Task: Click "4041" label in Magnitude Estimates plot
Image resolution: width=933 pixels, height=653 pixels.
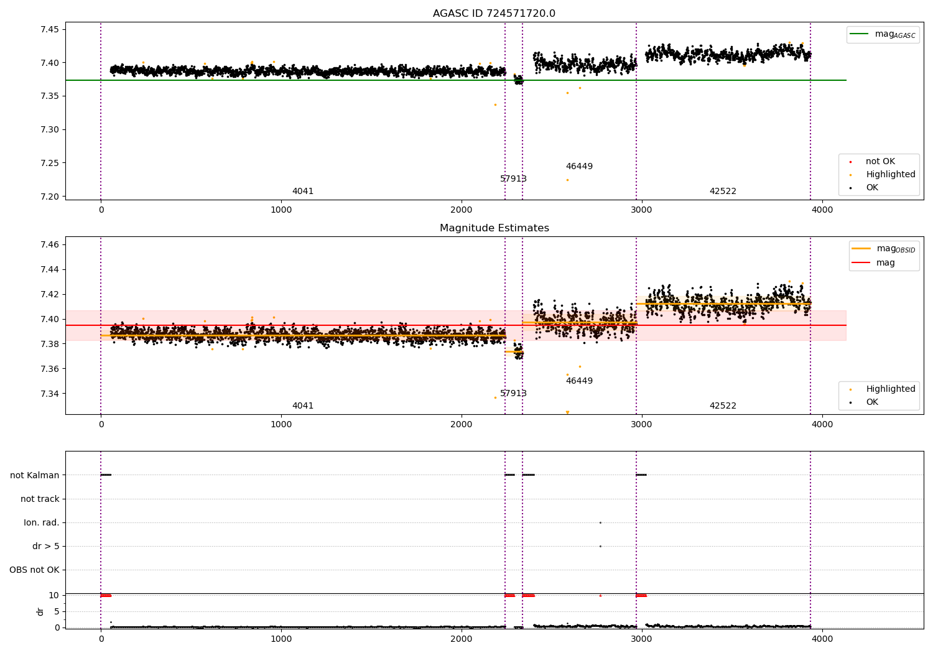Action: point(303,406)
